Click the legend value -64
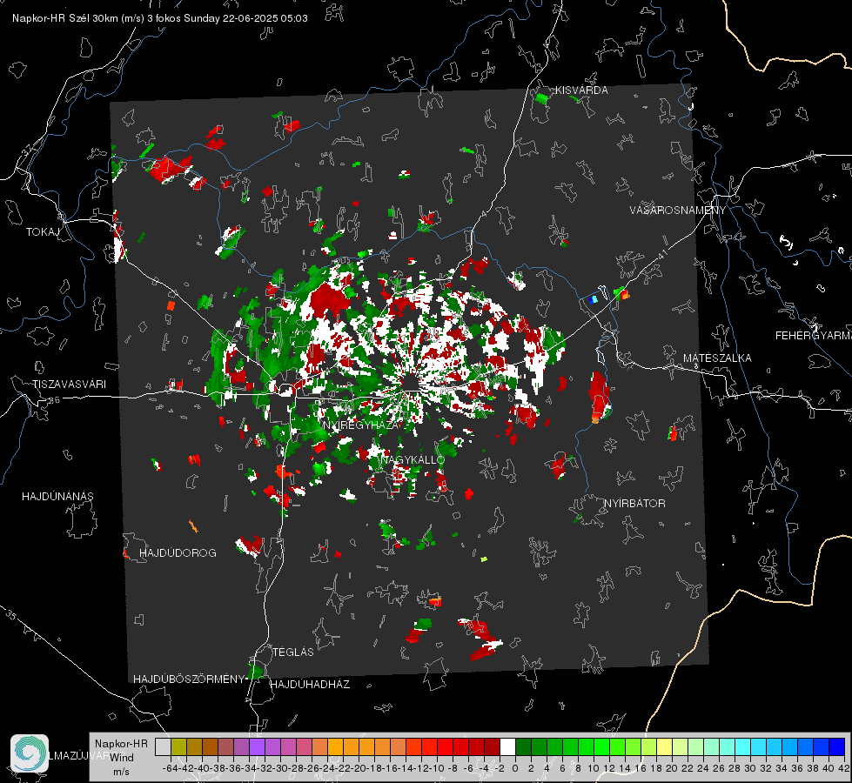The image size is (852, 783). [x=171, y=768]
